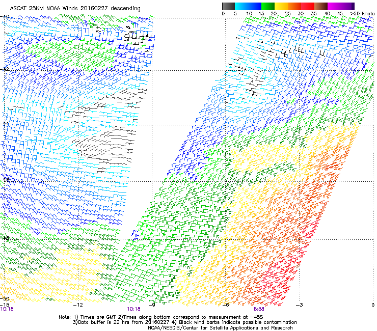Click the '-48' latitude axis label
Screen dimensions: 377x331
tap(5, 238)
